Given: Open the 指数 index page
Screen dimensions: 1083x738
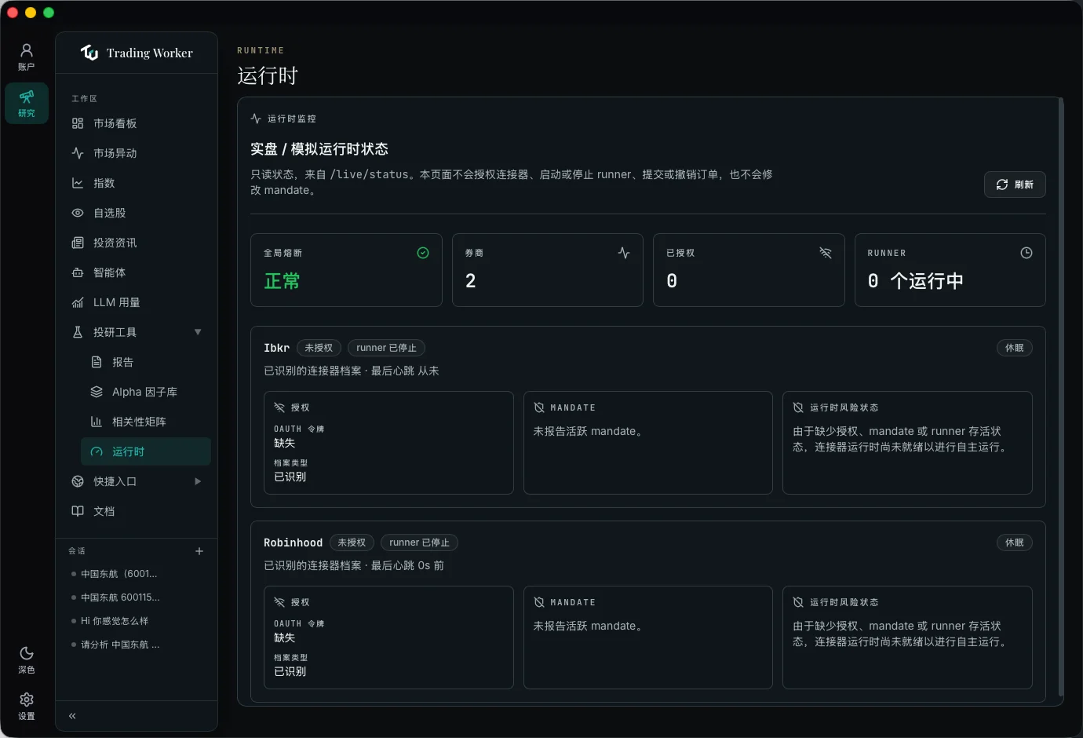Looking at the screenshot, I should (137, 183).
